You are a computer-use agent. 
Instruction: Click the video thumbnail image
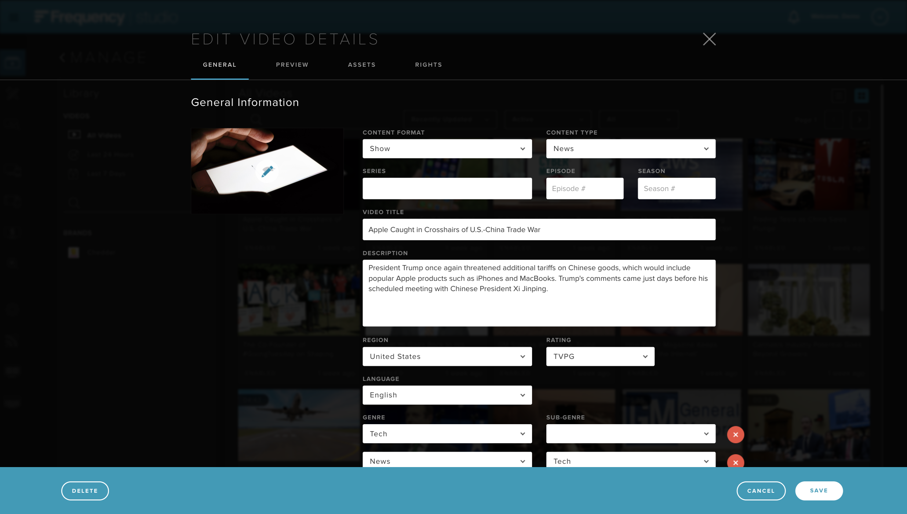[x=267, y=171]
